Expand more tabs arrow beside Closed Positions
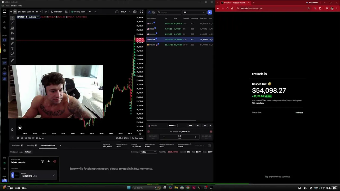Image resolution: width=340 pixels, height=191 pixels. [x=60, y=145]
